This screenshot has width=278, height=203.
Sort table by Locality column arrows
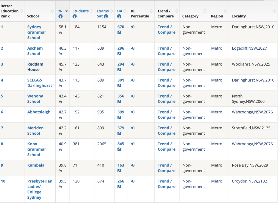274,11
